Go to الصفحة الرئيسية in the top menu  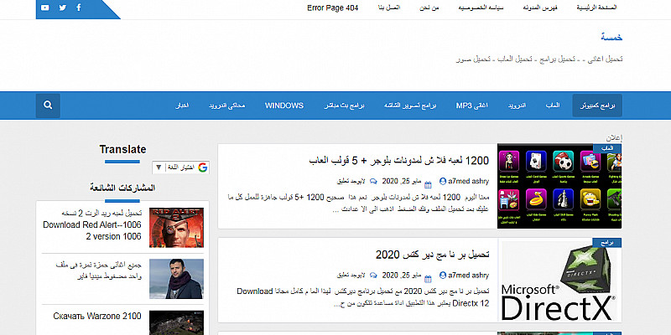pyautogui.click(x=596, y=8)
